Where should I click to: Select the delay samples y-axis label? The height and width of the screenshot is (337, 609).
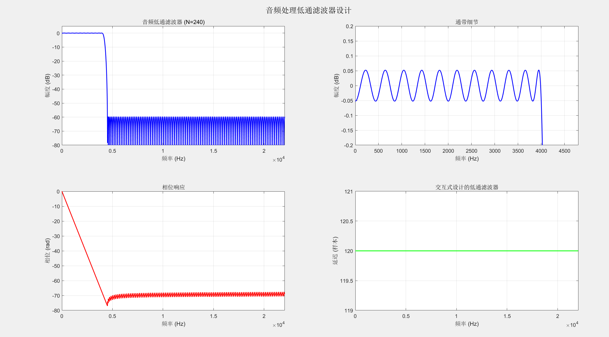[335, 251]
